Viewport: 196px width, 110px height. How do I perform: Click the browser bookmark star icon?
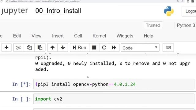point(183,1)
